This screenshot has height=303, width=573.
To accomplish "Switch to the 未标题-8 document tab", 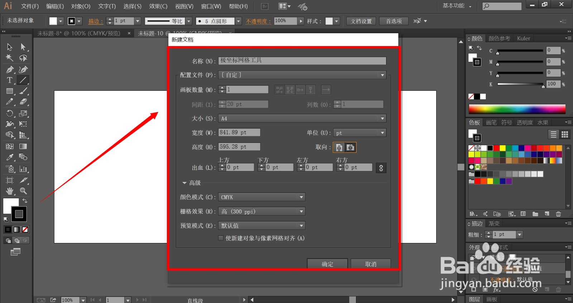I will coord(79,33).
